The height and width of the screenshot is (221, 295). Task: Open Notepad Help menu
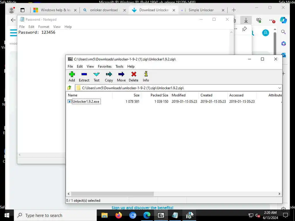point(68,27)
